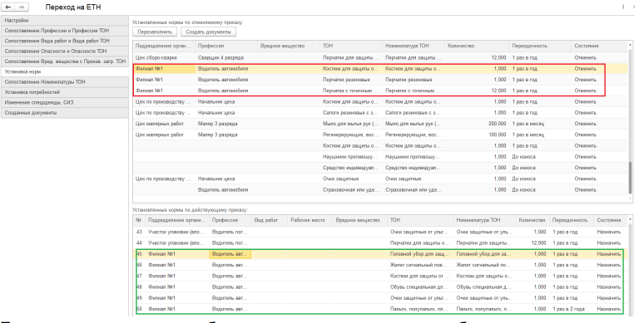Click lower table Рабочее место column header
The width and height of the screenshot is (644, 323).
(x=310, y=220)
